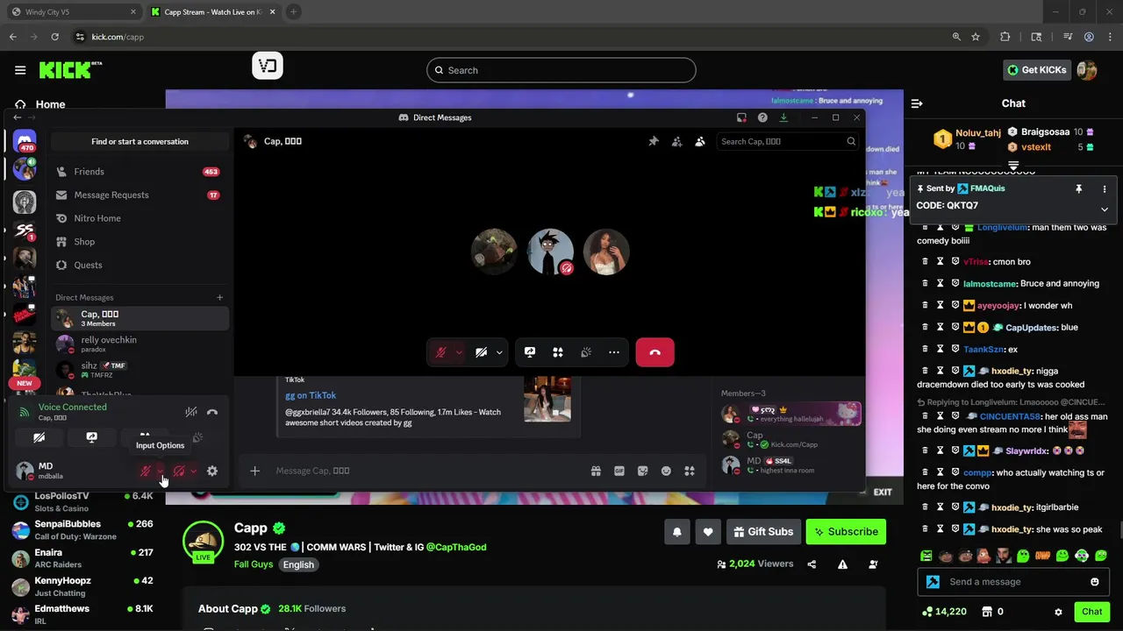This screenshot has height=631, width=1123.
Task: Disconnect from call with red hang-up button
Action: click(x=654, y=352)
